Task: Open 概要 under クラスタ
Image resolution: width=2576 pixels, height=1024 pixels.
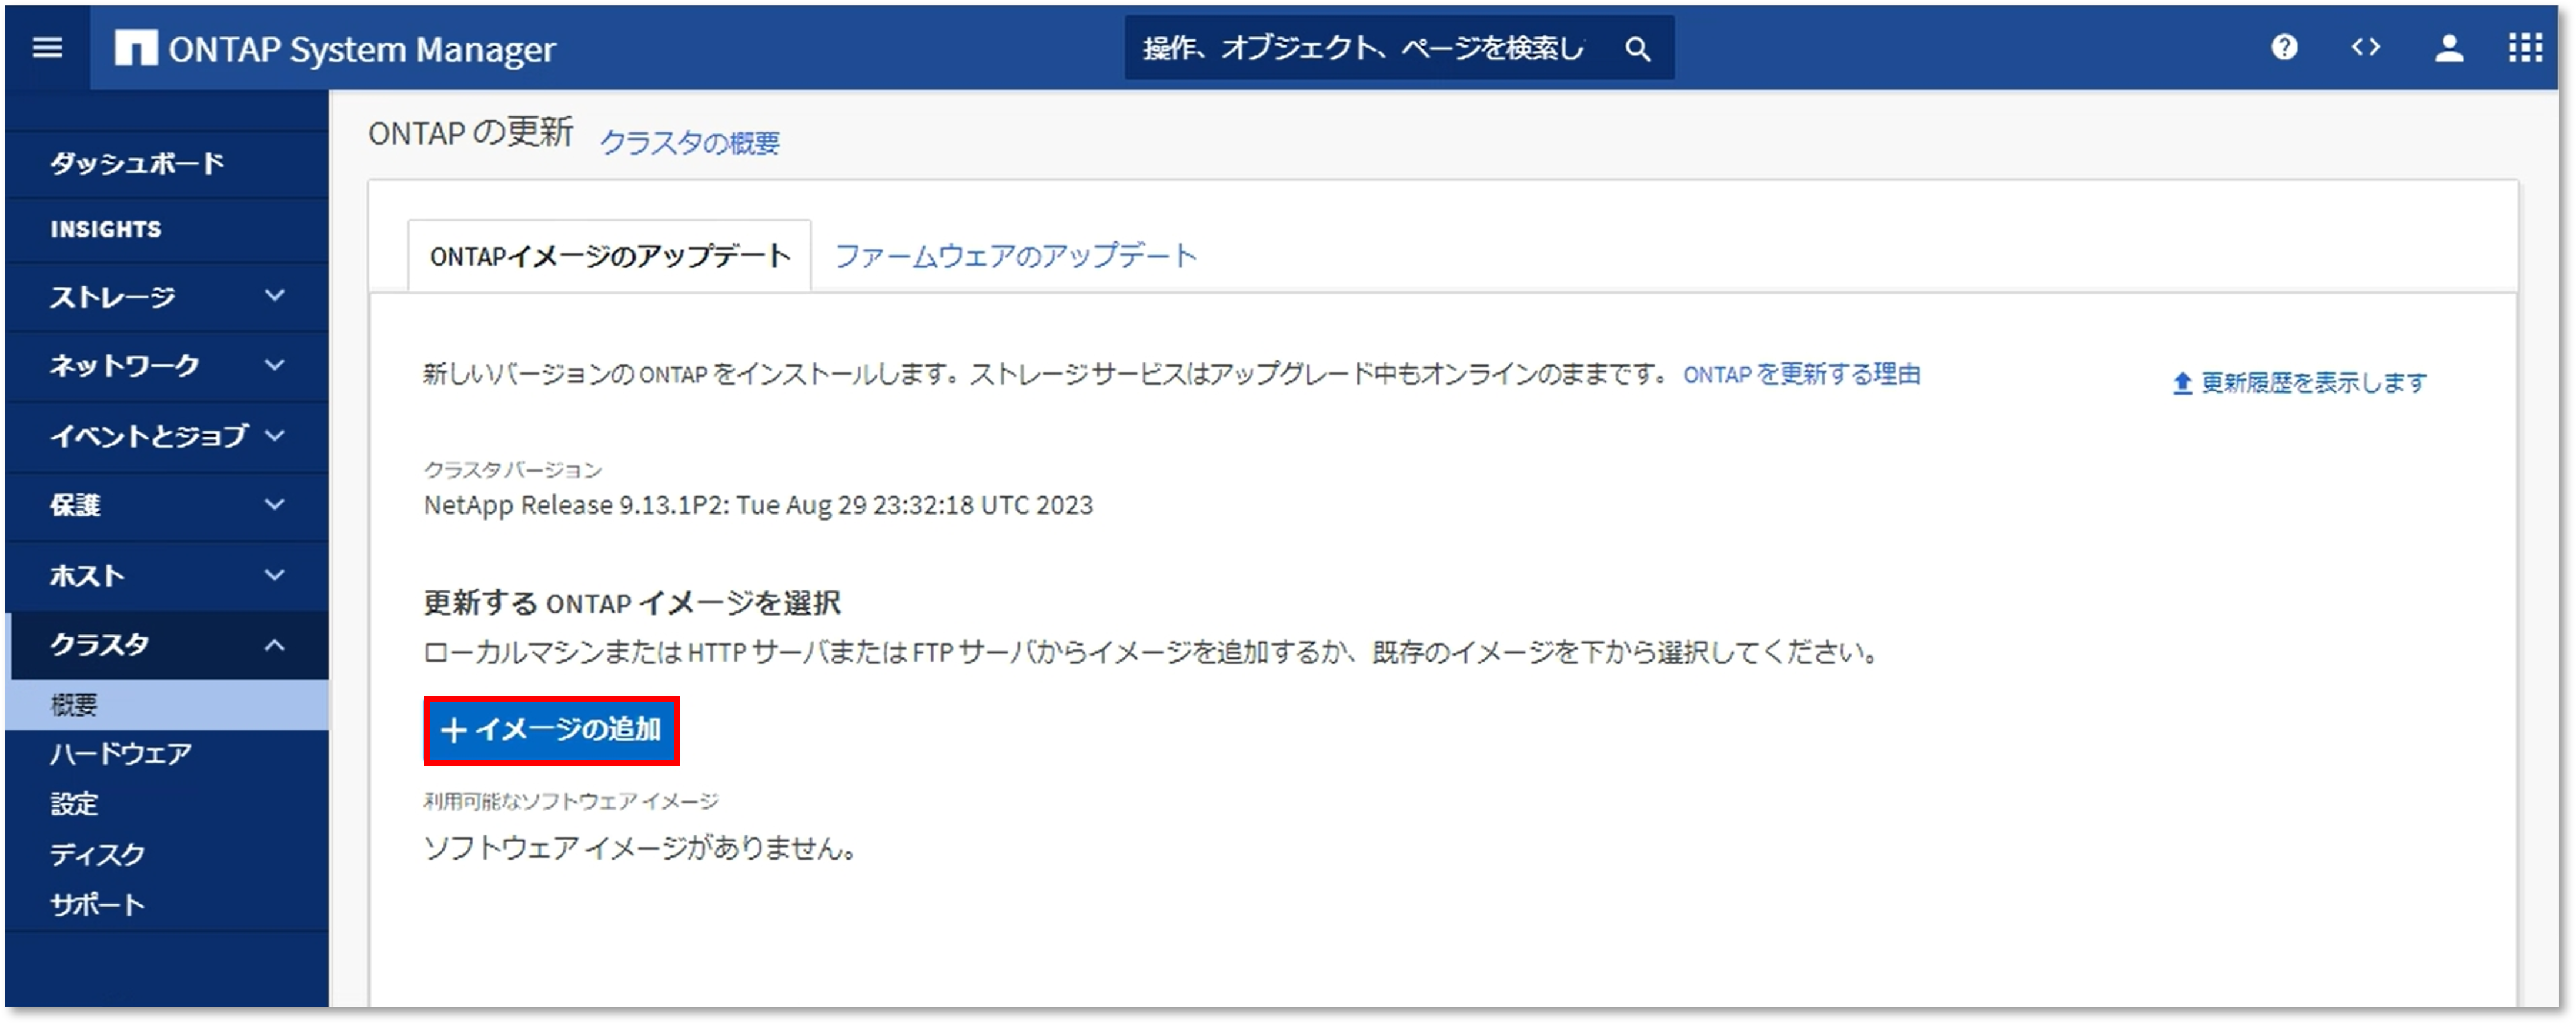Action: pos(167,706)
